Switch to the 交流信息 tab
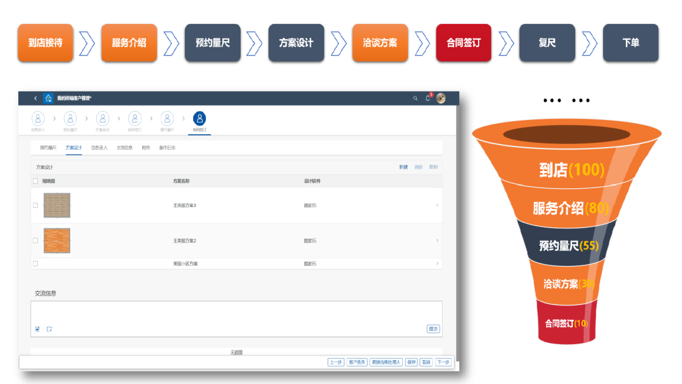The height and width of the screenshot is (384, 682). coord(124,148)
